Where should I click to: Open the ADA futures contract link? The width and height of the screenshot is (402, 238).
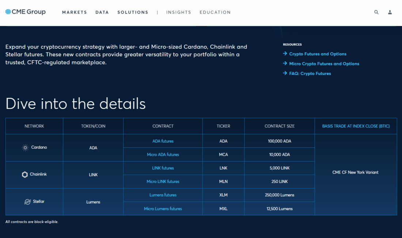click(x=163, y=141)
